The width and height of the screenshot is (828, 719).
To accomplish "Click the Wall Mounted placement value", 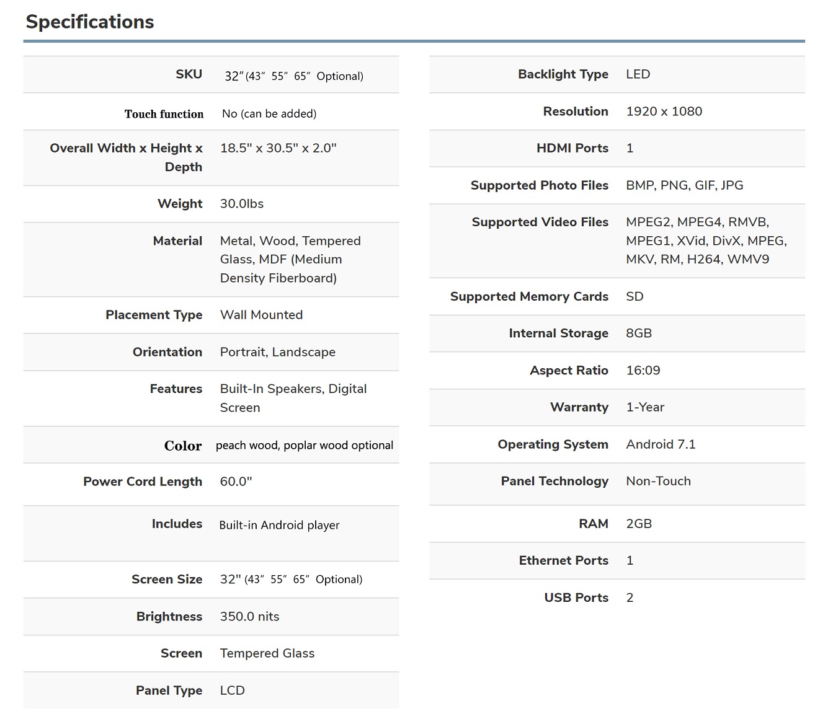I will click(261, 315).
